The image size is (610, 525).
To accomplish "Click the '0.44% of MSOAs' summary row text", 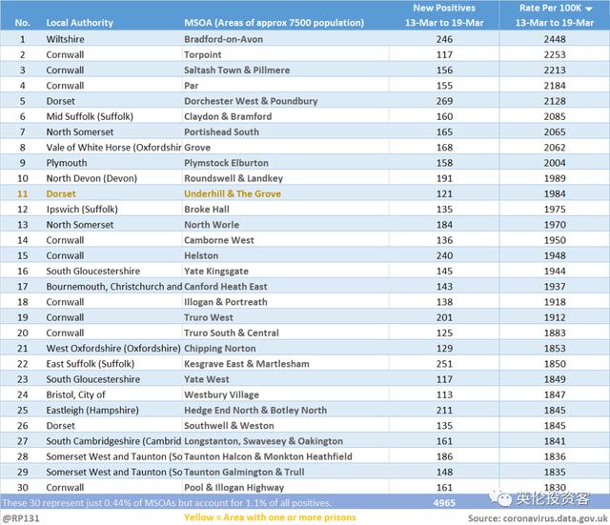I will coord(167,503).
